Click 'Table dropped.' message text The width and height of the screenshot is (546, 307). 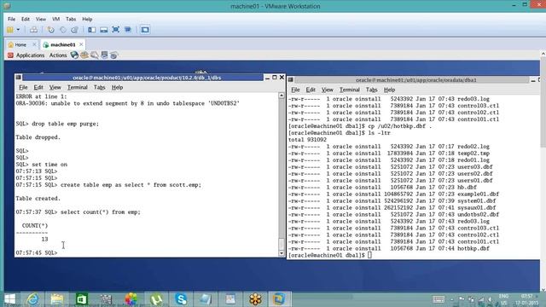(38, 137)
